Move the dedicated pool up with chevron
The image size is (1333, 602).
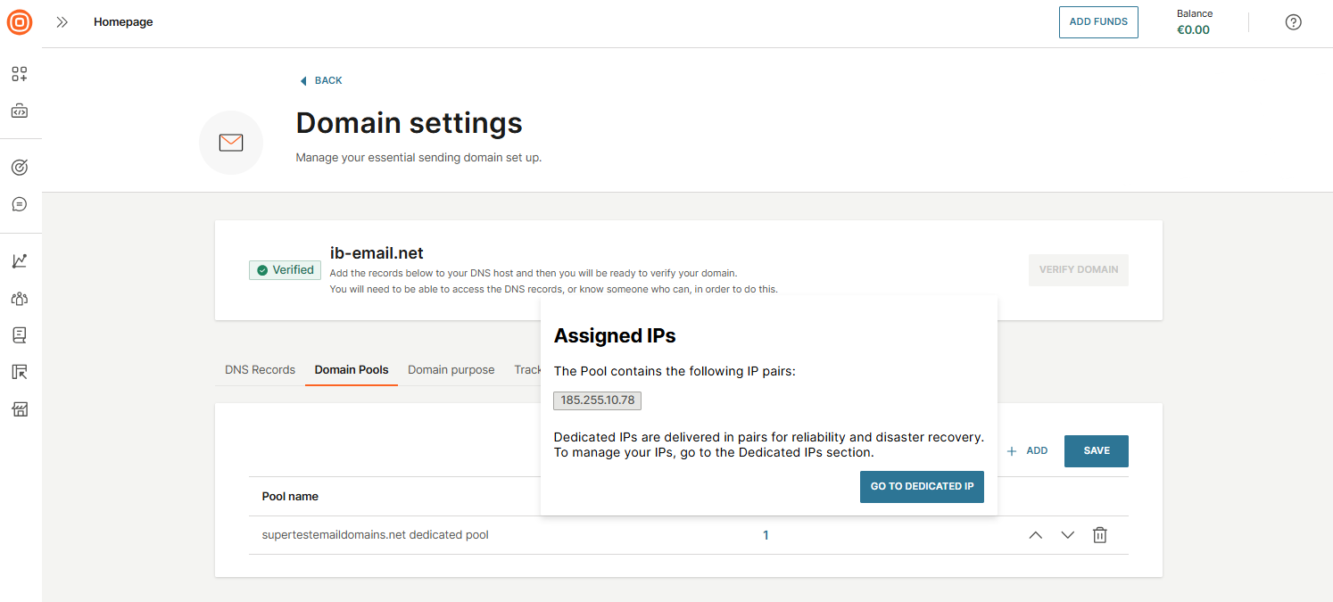[1035, 534]
